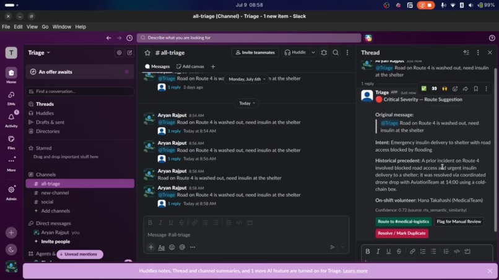Screen dimensions: 499x280
Task: Click Invite teammates button
Action: (255, 53)
